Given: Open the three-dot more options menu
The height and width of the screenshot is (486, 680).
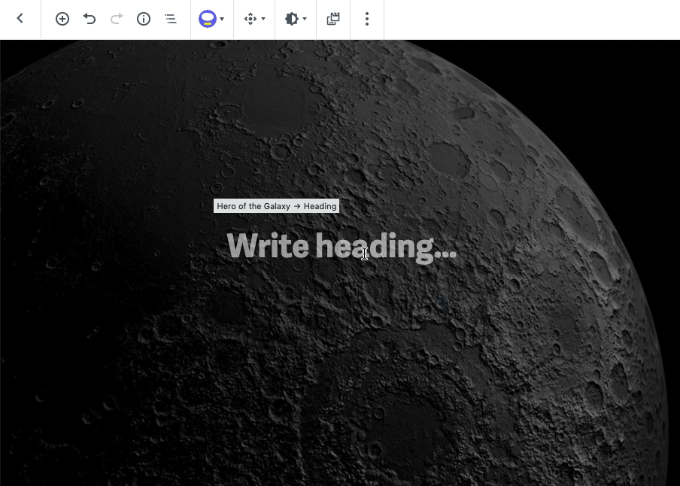Looking at the screenshot, I should click(367, 19).
